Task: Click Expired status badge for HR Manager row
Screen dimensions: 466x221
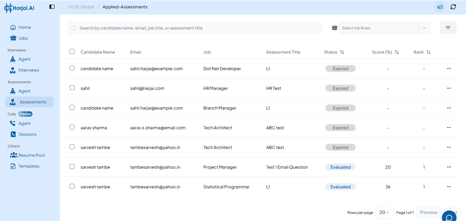Action: tap(340, 88)
